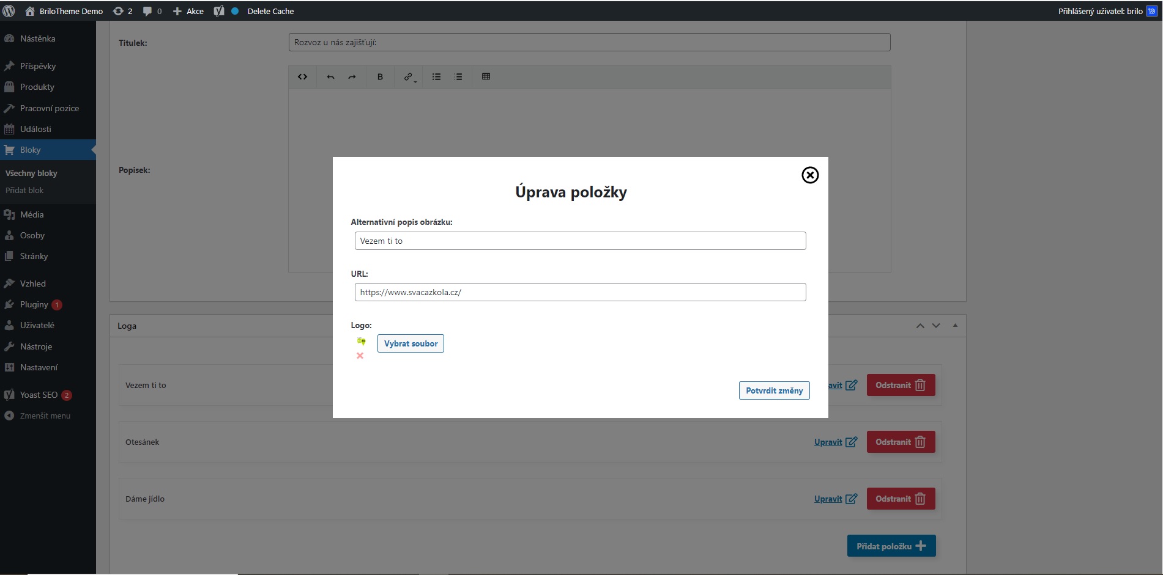1163x575 pixels.
Task: Open Média in sidebar menu
Action: (32, 214)
